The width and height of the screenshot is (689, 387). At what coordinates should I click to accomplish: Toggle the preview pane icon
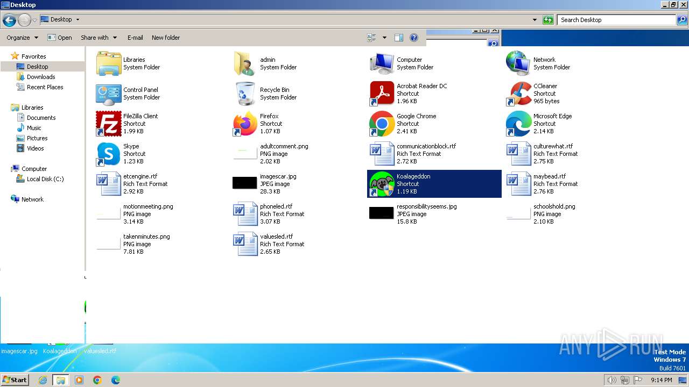click(399, 38)
